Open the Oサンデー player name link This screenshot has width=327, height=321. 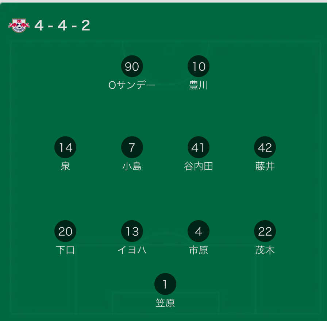132,85
